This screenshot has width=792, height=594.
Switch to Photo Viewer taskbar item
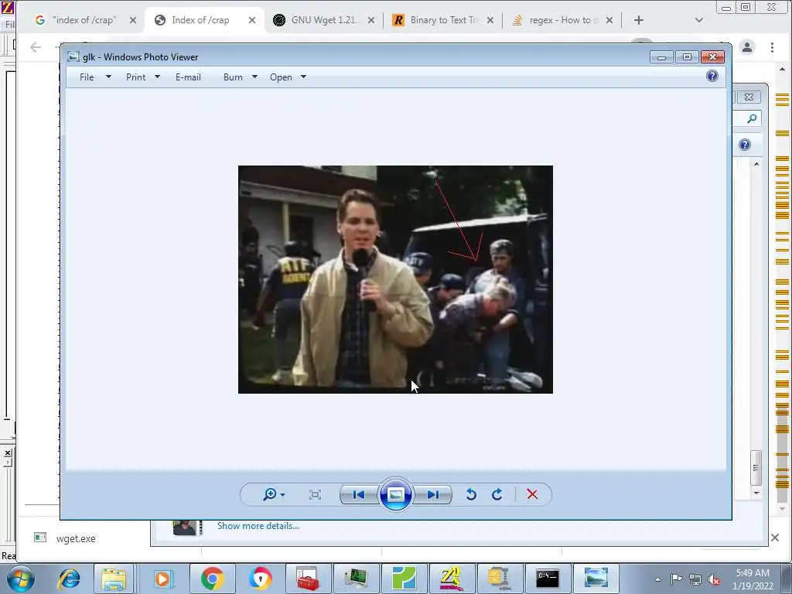pos(596,579)
